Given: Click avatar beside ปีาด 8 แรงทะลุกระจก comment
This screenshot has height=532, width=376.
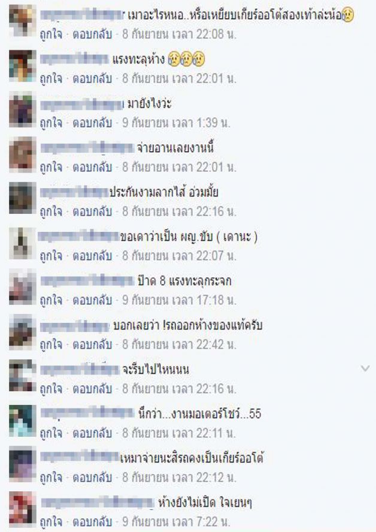Looking at the screenshot, I should pyautogui.click(x=22, y=287).
